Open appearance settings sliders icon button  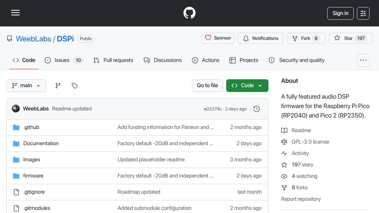(363, 13)
